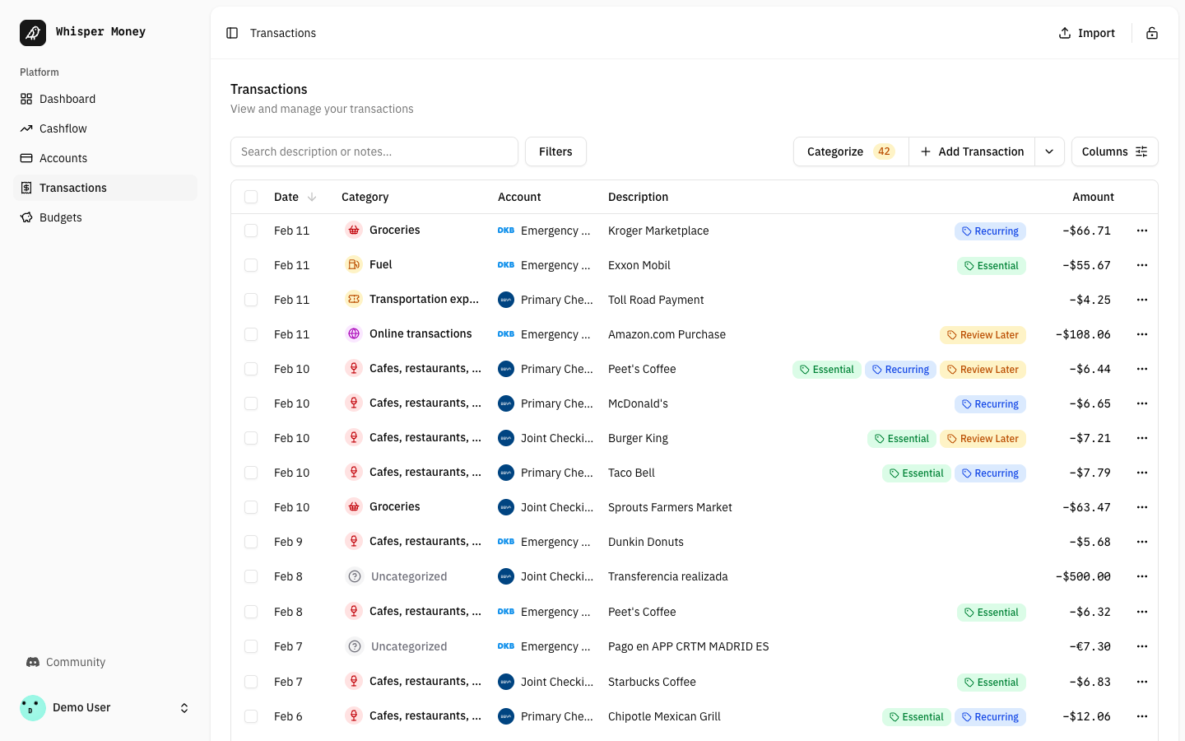Screen dimensions: 1185x741
Task: Tick the checkbox for the Exxon Mobil row
Action: point(251,265)
